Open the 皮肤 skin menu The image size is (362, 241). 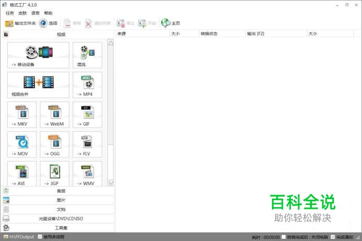pos(22,13)
